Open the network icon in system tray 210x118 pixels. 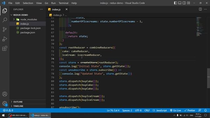(184, 115)
